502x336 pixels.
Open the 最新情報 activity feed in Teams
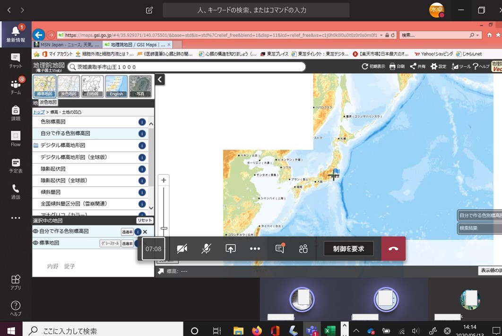pos(16,34)
